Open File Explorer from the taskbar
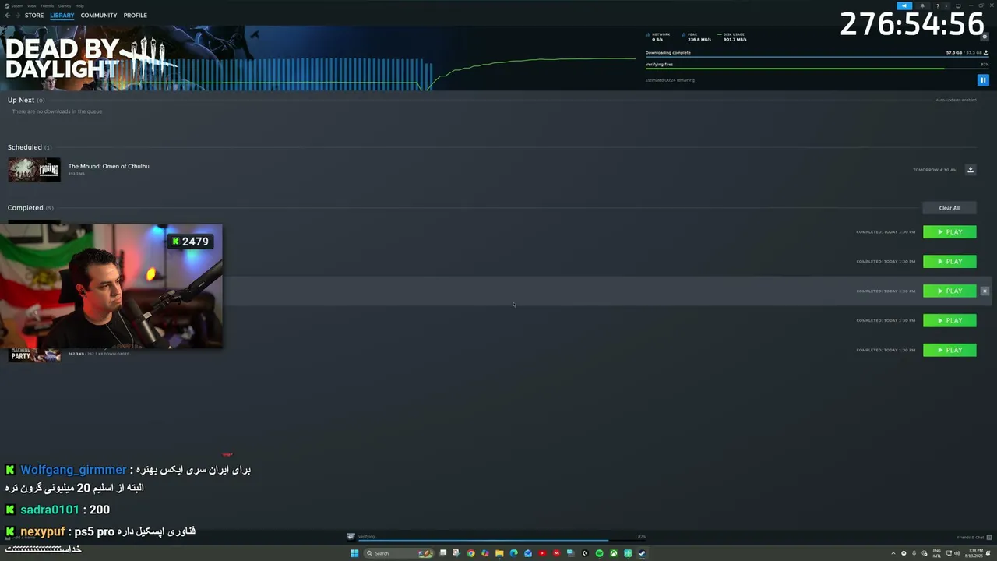The width and height of the screenshot is (997, 561). coord(499,553)
